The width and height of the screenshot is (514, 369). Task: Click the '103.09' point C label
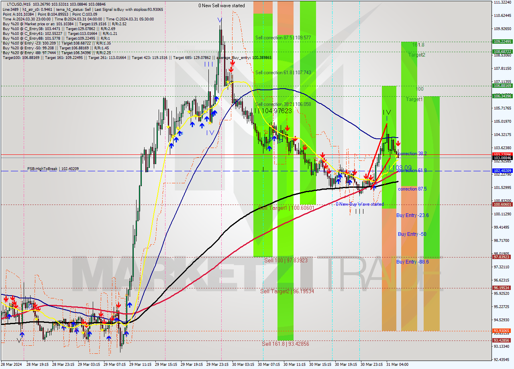pos(402,168)
